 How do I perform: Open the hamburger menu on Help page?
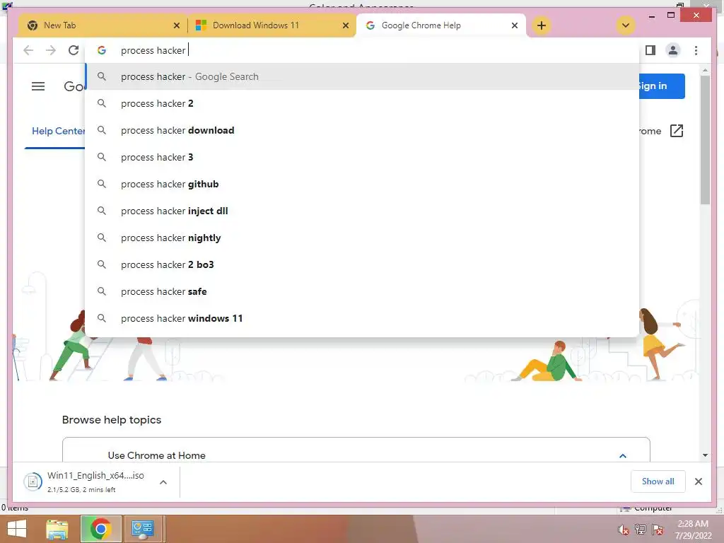tap(38, 86)
